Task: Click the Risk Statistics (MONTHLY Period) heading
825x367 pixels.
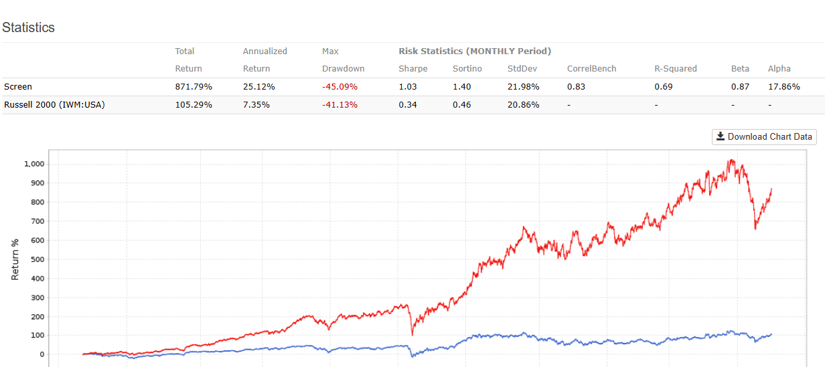Action: click(x=475, y=51)
